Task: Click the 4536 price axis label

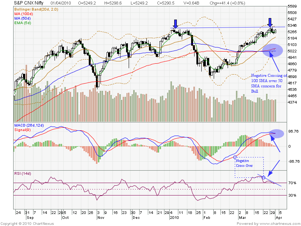Action: (x=292, y=90)
